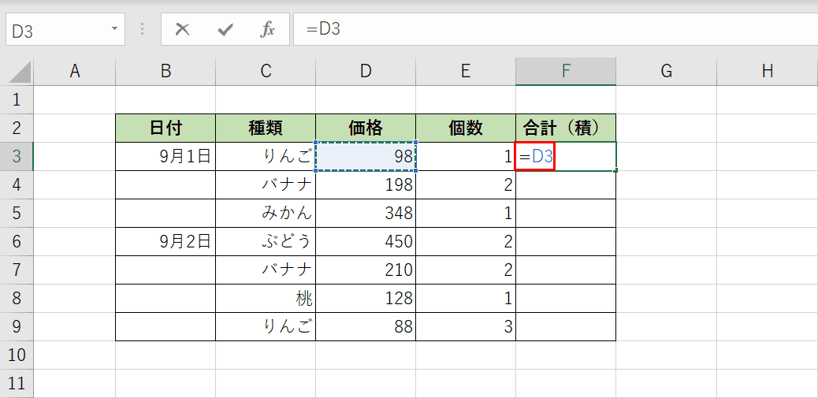Select column G header
818x398 pixels.
point(666,72)
